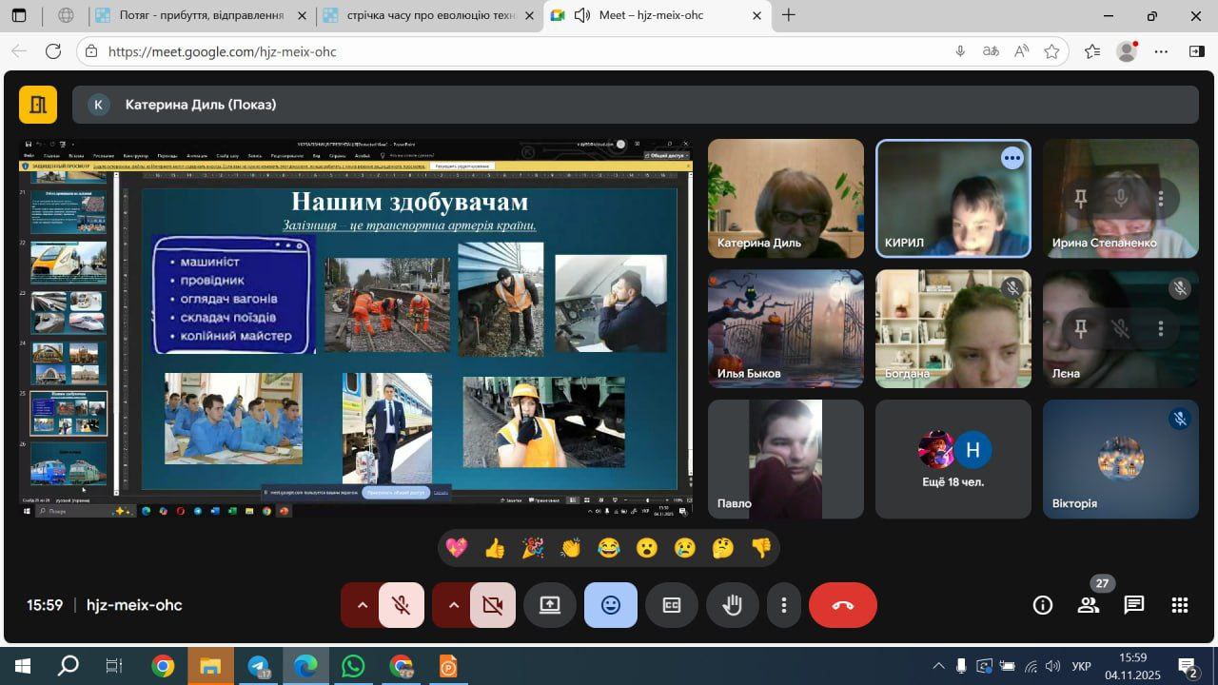Send thumbs down reaction
Screen dimensions: 1218x685
761,548
